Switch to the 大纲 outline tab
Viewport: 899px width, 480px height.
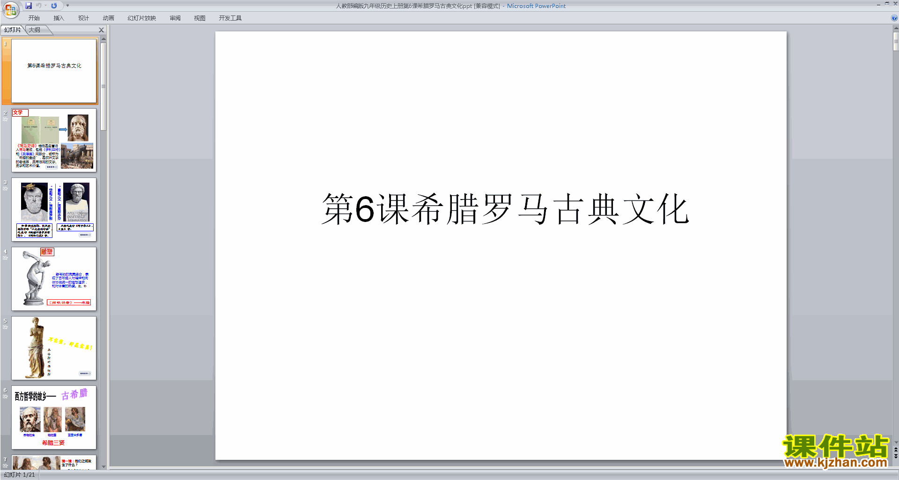(35, 30)
